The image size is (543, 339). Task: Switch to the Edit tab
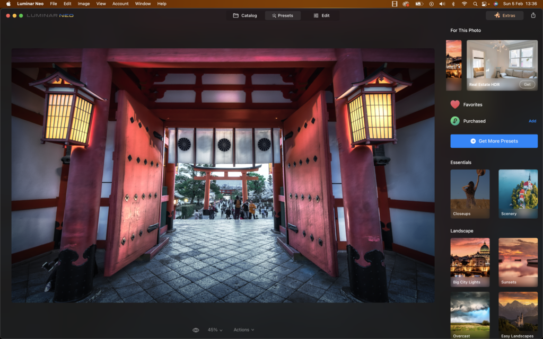click(321, 15)
